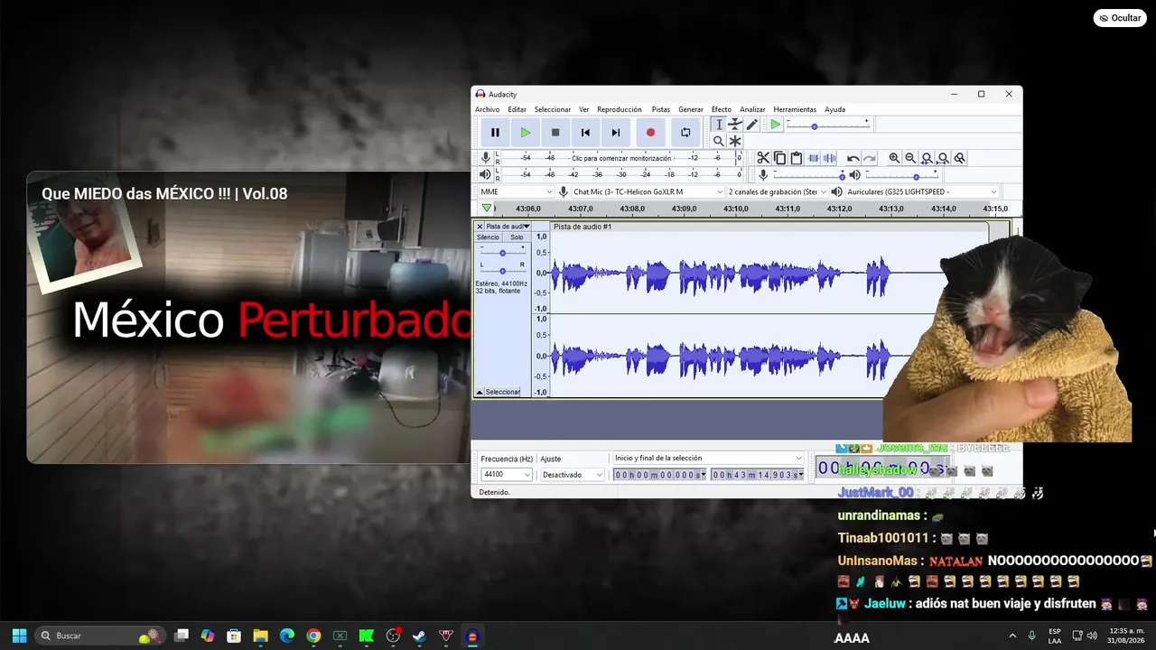Zoom in on the waveform
The image size is (1156, 650).
pos(894,158)
